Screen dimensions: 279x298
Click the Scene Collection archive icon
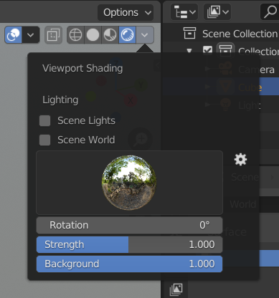(189, 33)
